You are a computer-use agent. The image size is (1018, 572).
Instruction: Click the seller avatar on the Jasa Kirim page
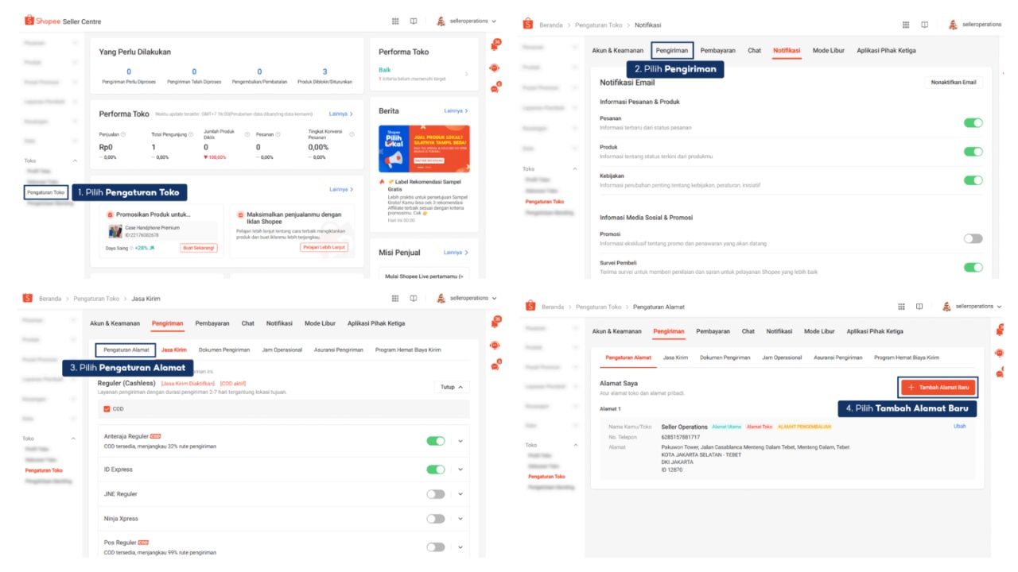[x=441, y=299]
